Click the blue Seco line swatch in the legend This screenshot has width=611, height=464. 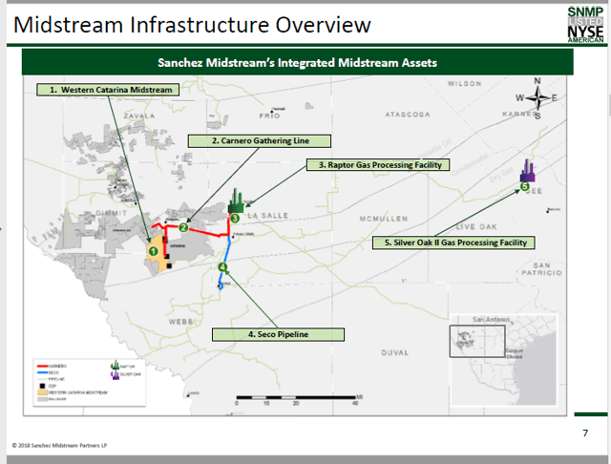[42, 373]
